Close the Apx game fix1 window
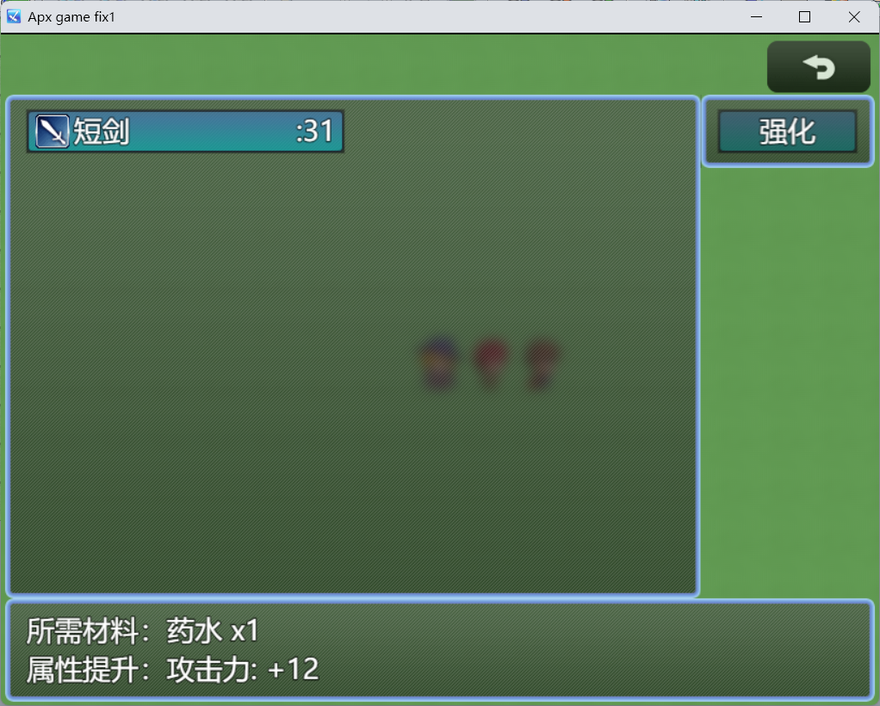Viewport: 880px width, 706px height. [853, 17]
